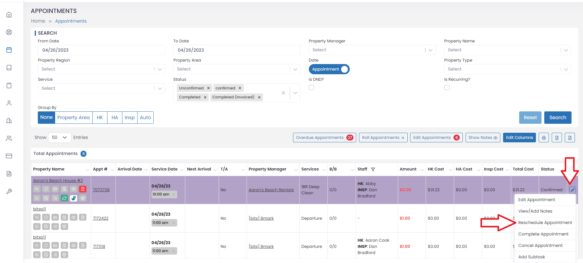This screenshot has height=263, width=583.
Task: Open the Service select dropdown
Action: (101, 88)
